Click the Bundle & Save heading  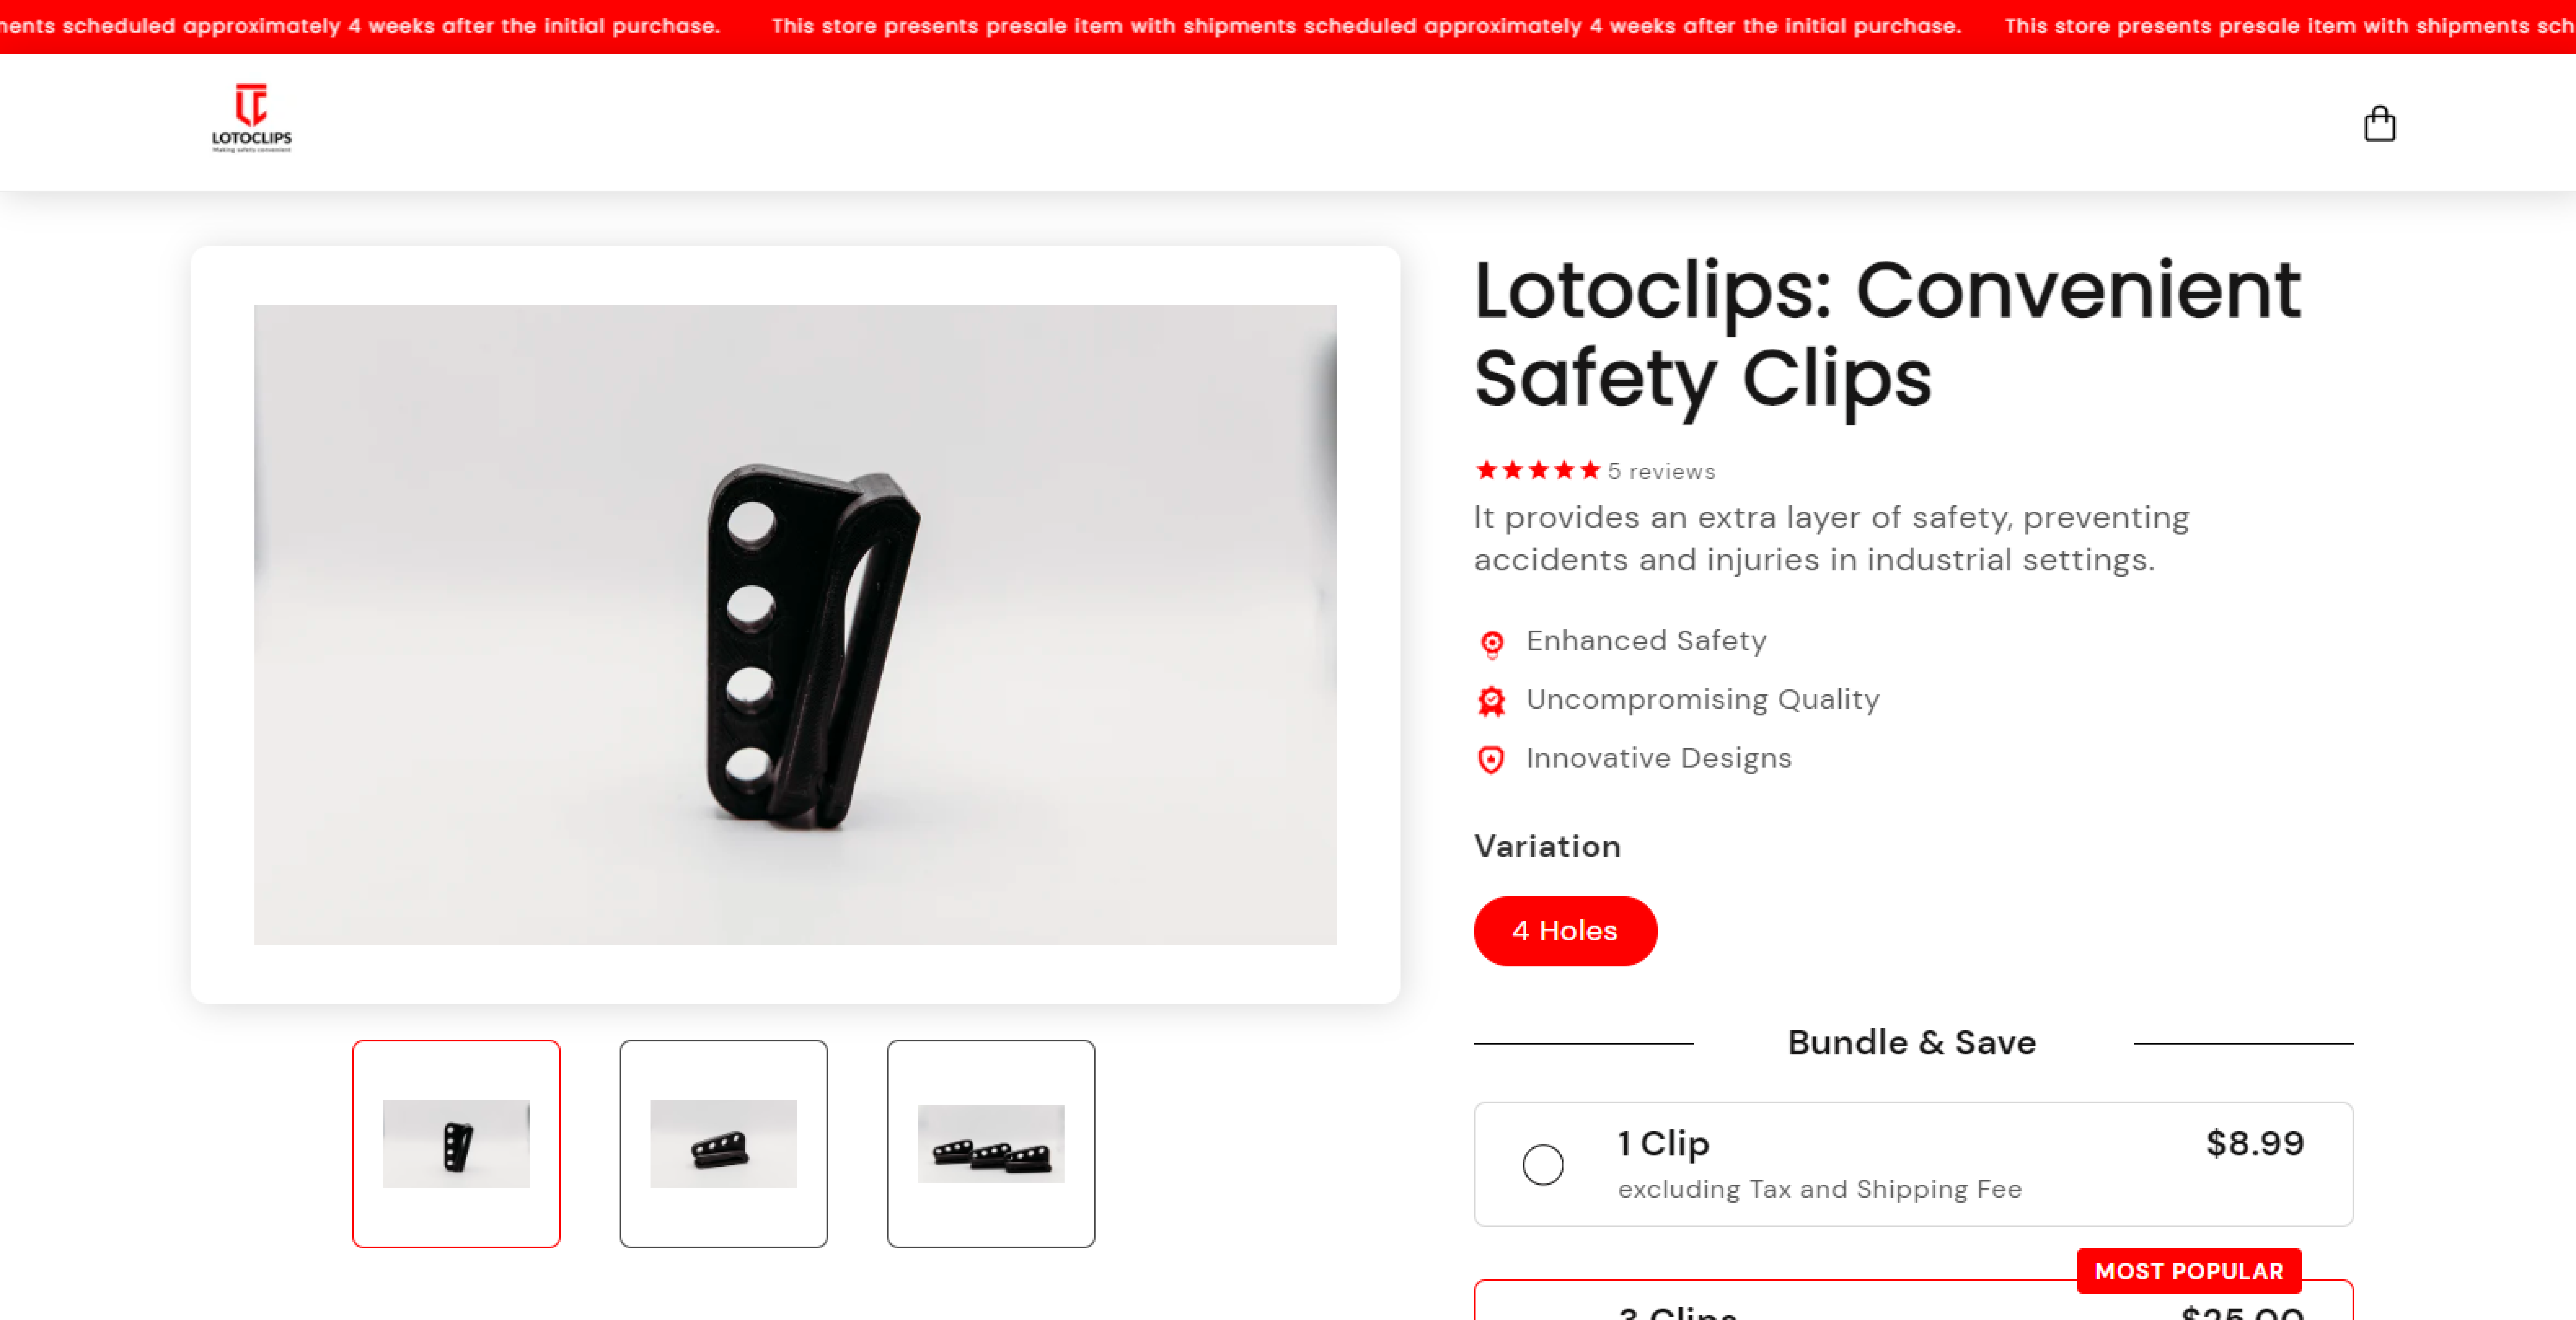(x=1911, y=1042)
